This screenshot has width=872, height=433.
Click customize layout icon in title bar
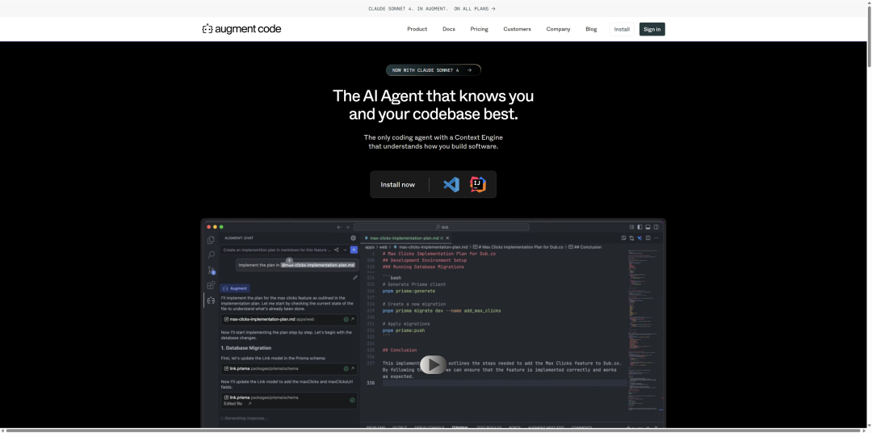631,227
